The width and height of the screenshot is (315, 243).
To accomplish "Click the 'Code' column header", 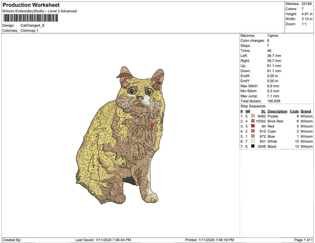I will pos(294,111).
